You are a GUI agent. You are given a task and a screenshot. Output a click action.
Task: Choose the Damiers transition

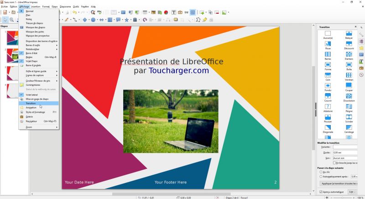[349, 55]
